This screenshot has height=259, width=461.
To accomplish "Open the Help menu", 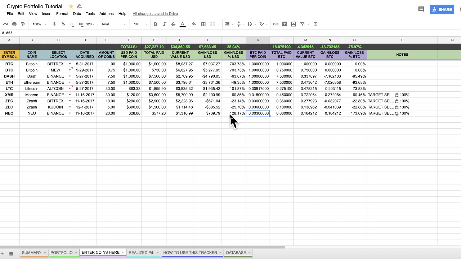I will click(x=122, y=14).
